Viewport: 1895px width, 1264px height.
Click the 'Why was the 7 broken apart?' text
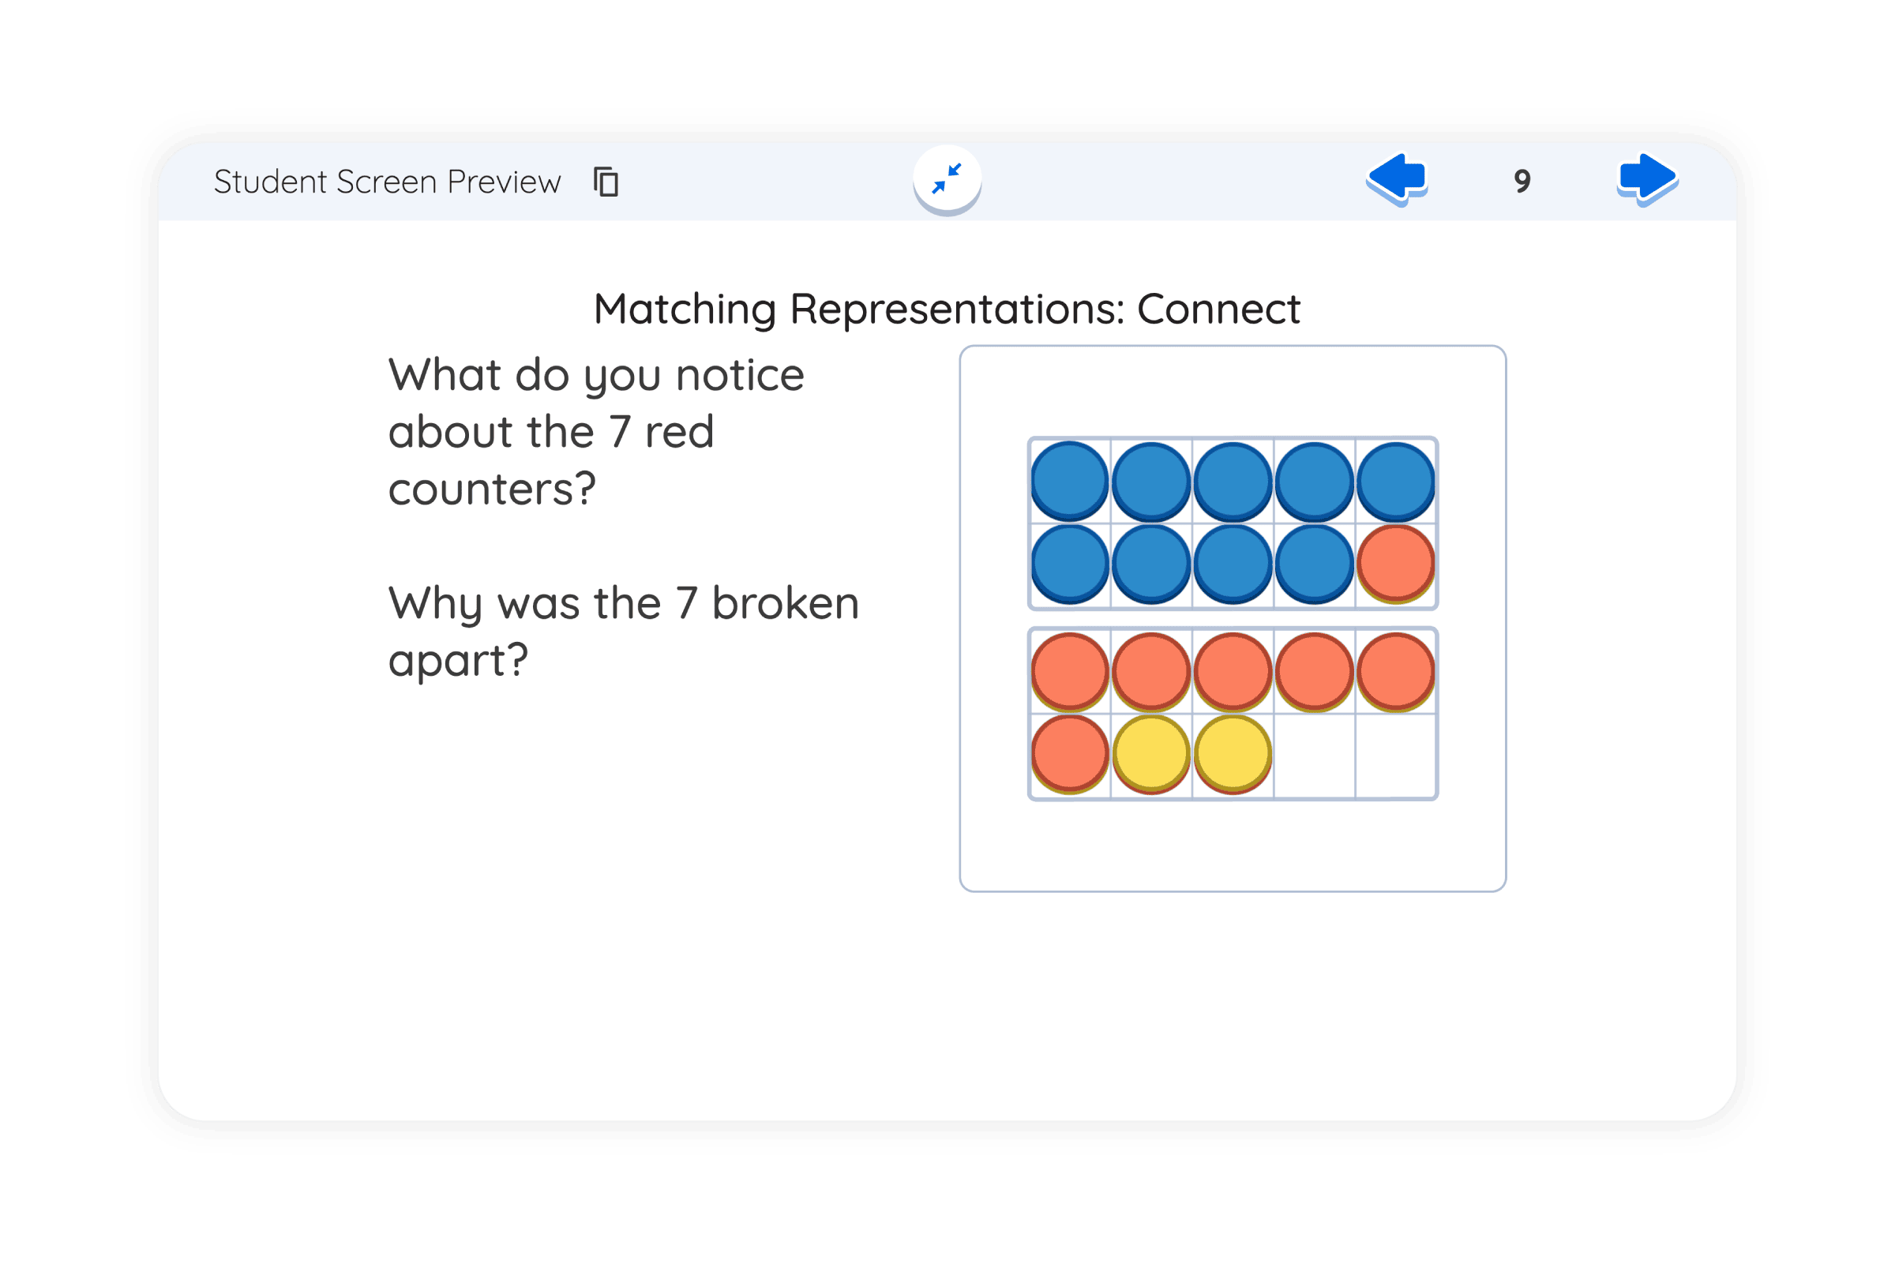click(x=622, y=631)
